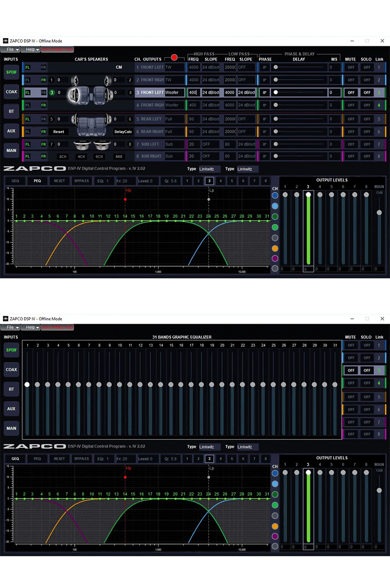This screenshot has width=390, height=564.
Task: Select right subwoofer icon
Action: (102, 145)
